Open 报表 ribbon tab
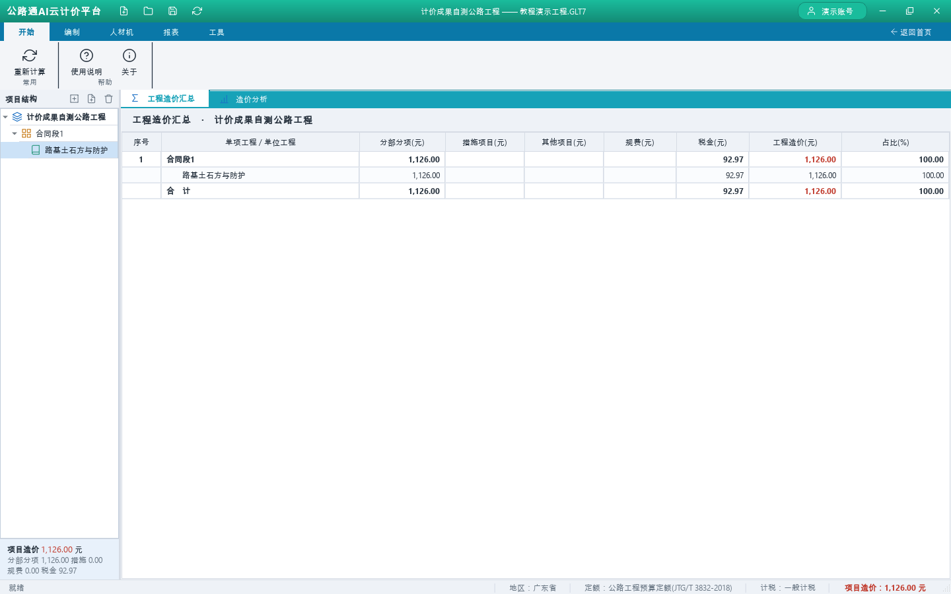951x594 pixels. pos(171,32)
